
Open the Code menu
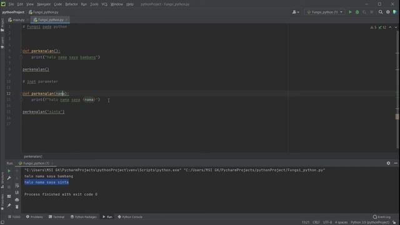(x=58, y=4)
